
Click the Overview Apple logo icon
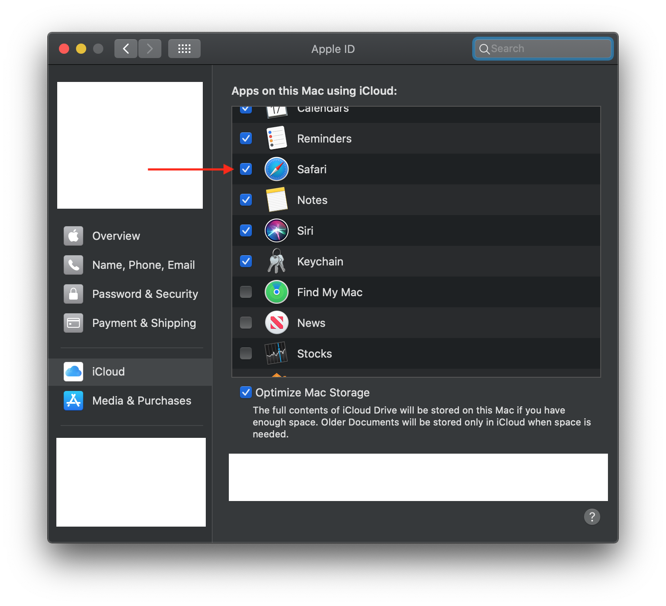73,236
